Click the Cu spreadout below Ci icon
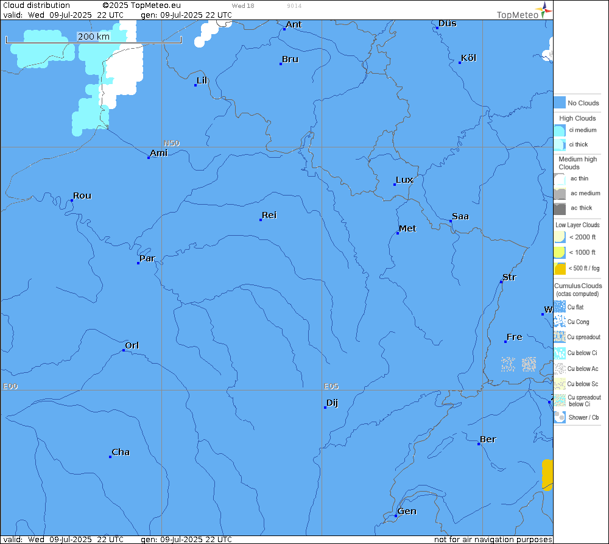Image resolution: width=609 pixels, height=544 pixels. coord(560,400)
